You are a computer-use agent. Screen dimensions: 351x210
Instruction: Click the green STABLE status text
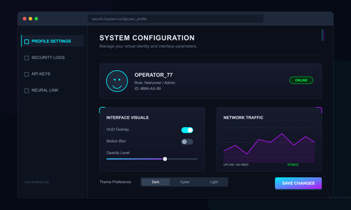[292, 164]
